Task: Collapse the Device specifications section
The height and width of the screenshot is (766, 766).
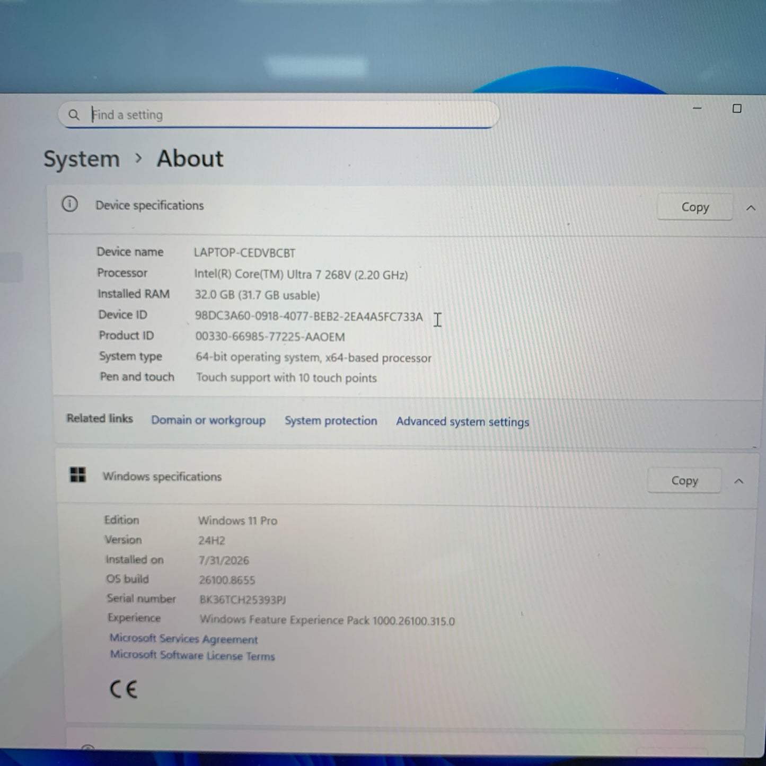Action: coord(751,208)
